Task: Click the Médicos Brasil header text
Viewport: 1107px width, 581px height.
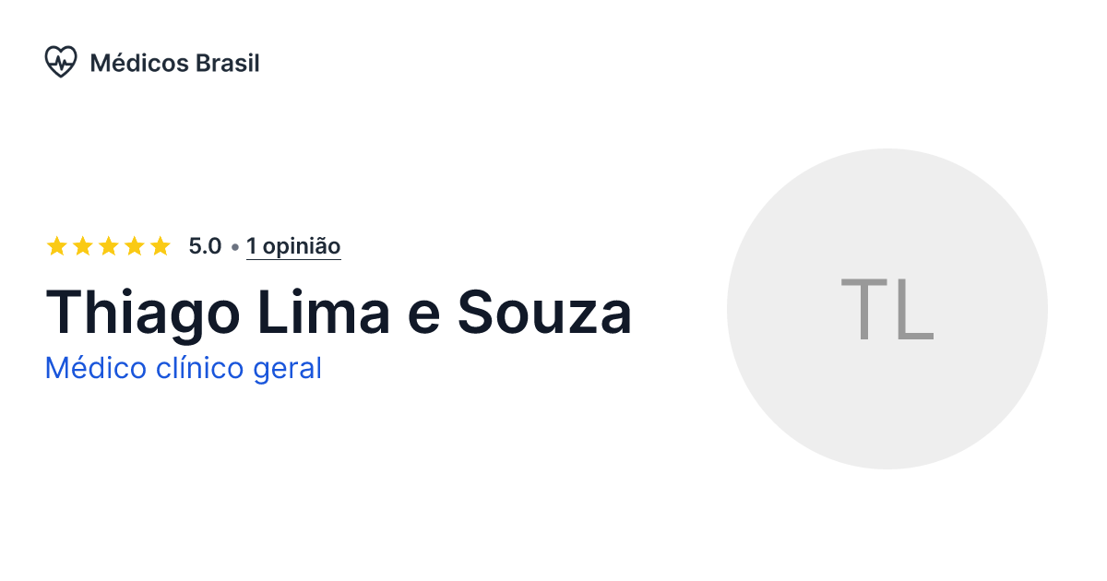Action: pos(174,63)
